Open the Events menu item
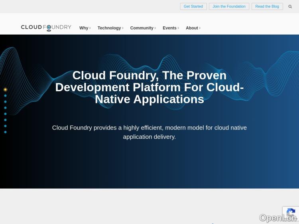The image size is (299, 224). pos(170,28)
